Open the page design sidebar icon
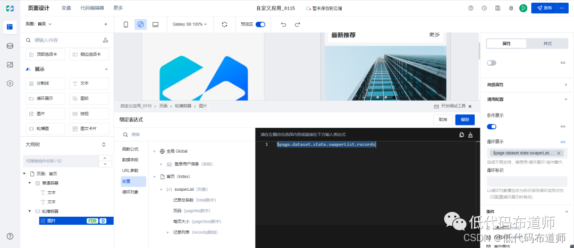Image resolution: width=574 pixels, height=248 pixels. tap(10, 27)
